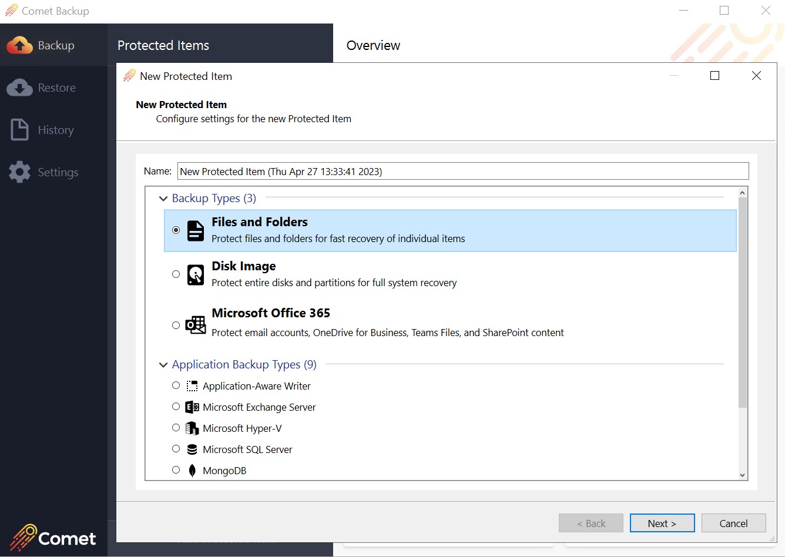Viewport: 785px width, 557px height.
Task: Click the MongoDB label text
Action: click(224, 471)
